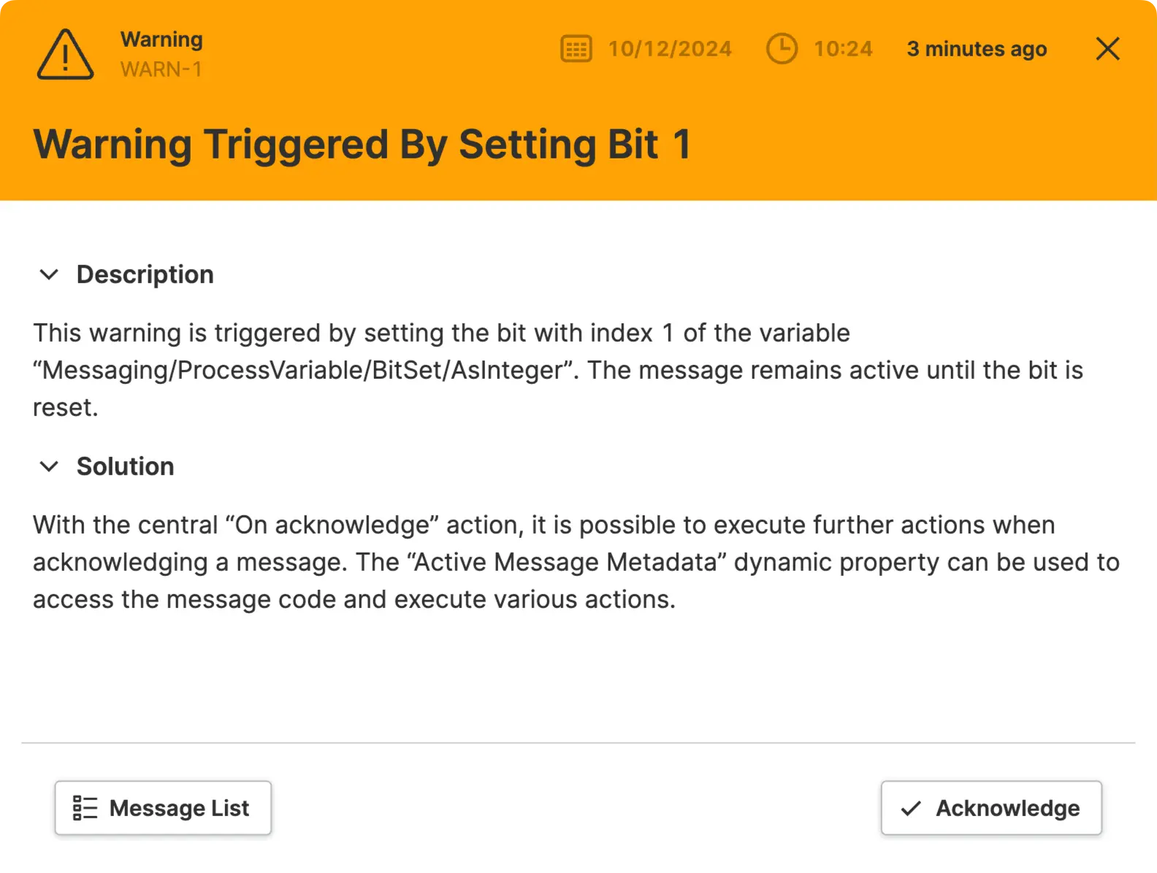Click the "3 minutes ago" label

click(977, 49)
